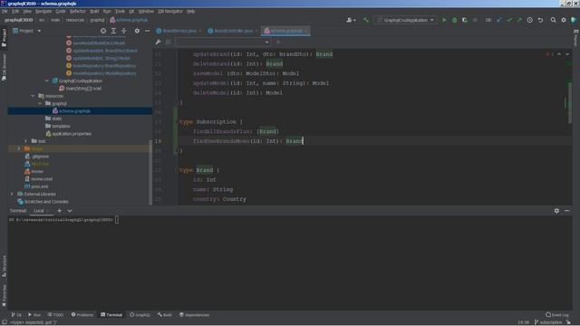This screenshot has width=580, height=326.
Task: Open run configuration GraphqlCrudApplication dropdown
Action: pos(406,20)
